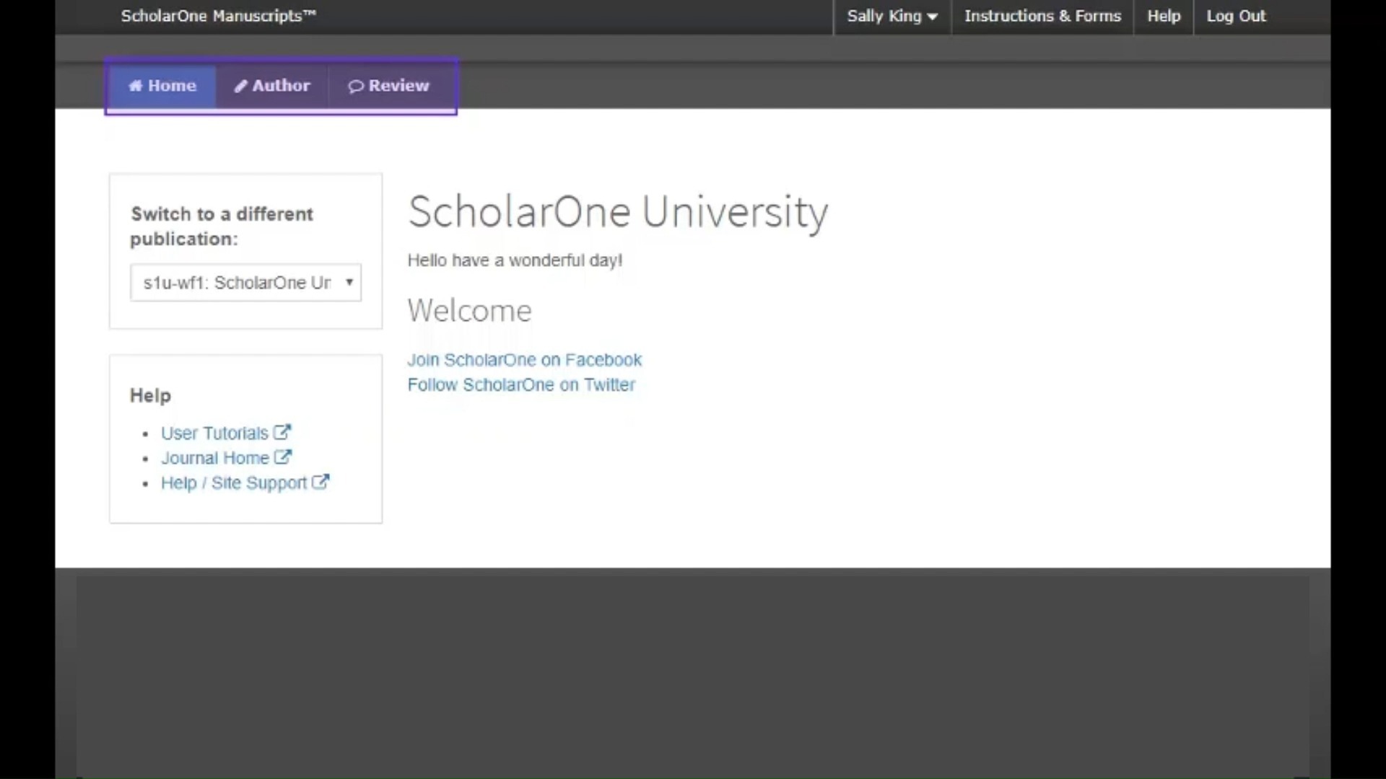Click the external-link icon beside User Tutorials

click(x=282, y=432)
